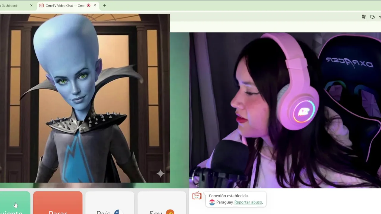The image size is (381, 214).
Task: Click your own webcam video feed
Action: [285, 110]
